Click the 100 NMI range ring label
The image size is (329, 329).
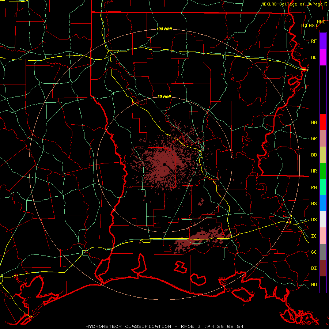coord(164,29)
